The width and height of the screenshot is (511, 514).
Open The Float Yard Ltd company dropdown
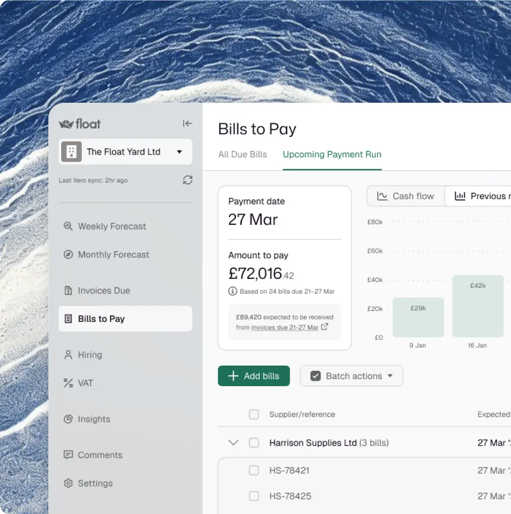coord(125,152)
